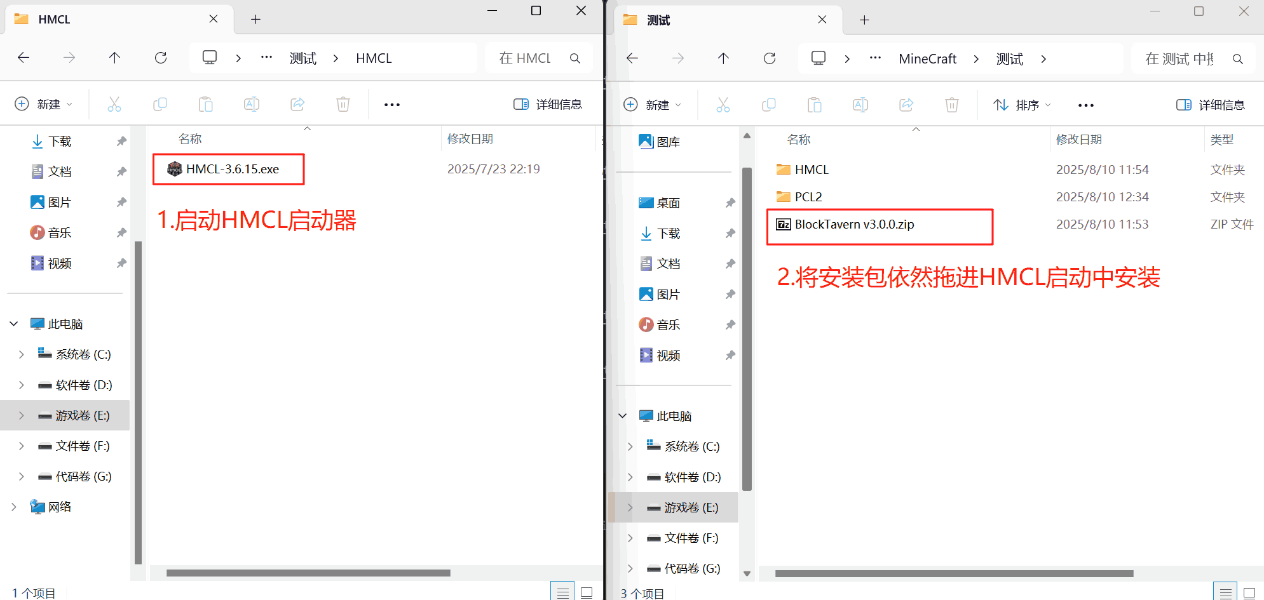1264x600 pixels.
Task: Refresh the HMCL window
Action: pos(161,58)
